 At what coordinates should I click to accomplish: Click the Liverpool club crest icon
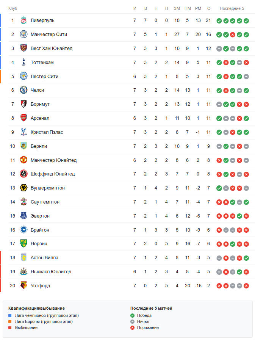[23, 20]
